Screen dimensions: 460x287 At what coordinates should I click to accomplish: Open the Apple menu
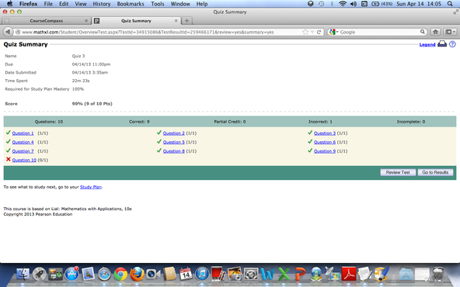pyautogui.click(x=9, y=4)
